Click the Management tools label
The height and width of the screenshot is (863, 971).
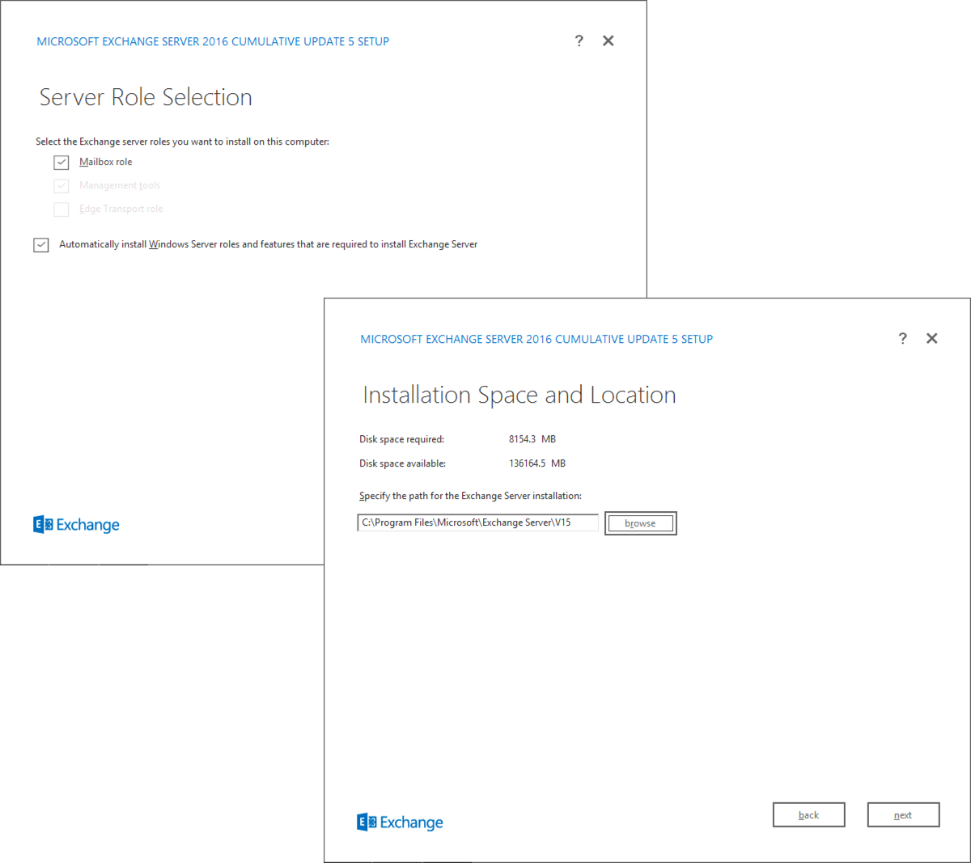(x=120, y=185)
